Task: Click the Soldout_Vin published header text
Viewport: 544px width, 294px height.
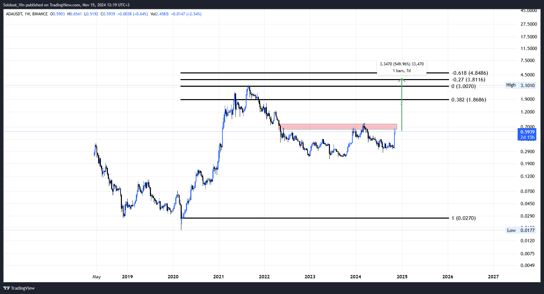Action: pyautogui.click(x=66, y=5)
